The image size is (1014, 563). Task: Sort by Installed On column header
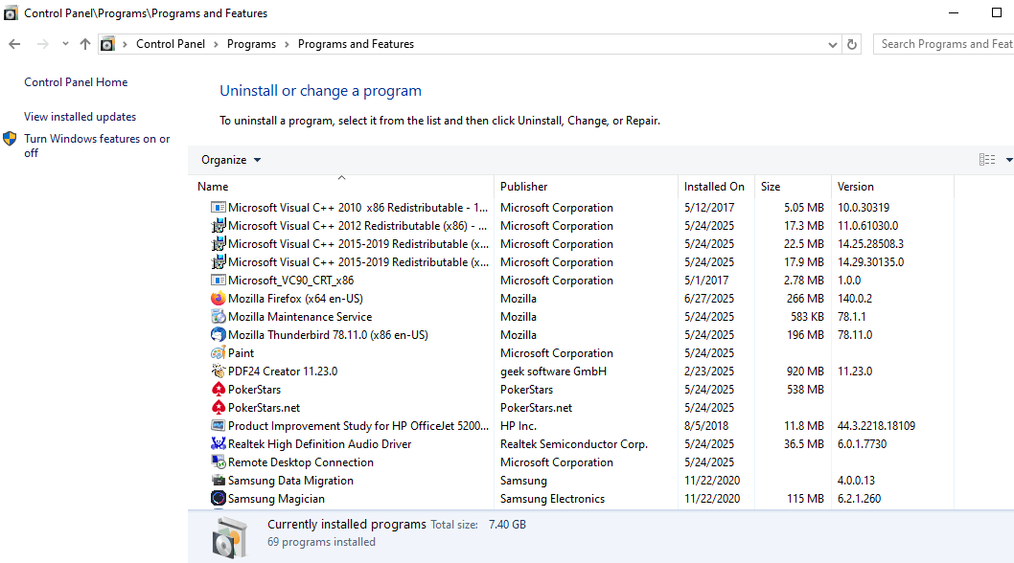click(714, 186)
